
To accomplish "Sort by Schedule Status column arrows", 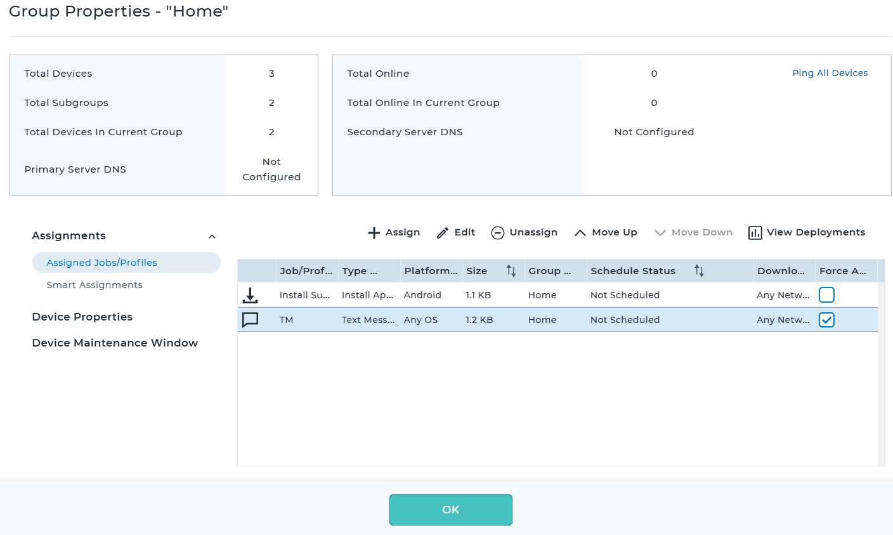I will coord(699,271).
